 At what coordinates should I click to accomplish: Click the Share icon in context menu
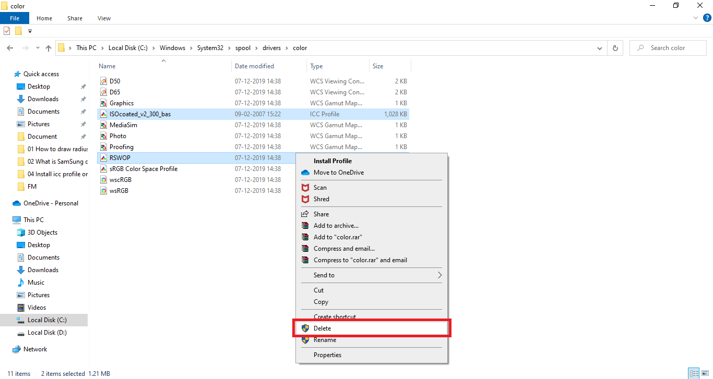click(305, 214)
